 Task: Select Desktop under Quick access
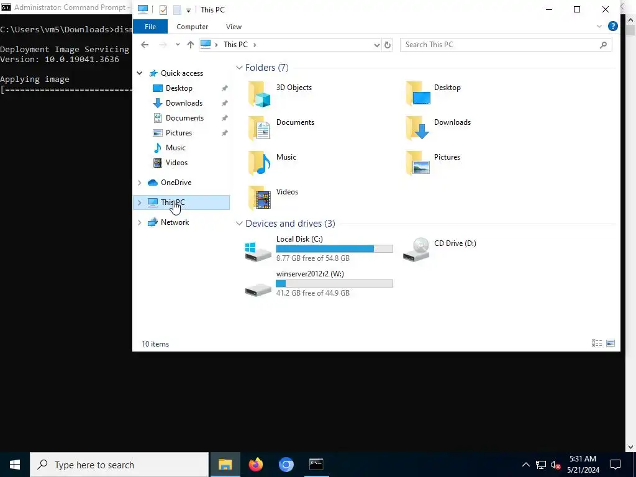click(x=179, y=88)
